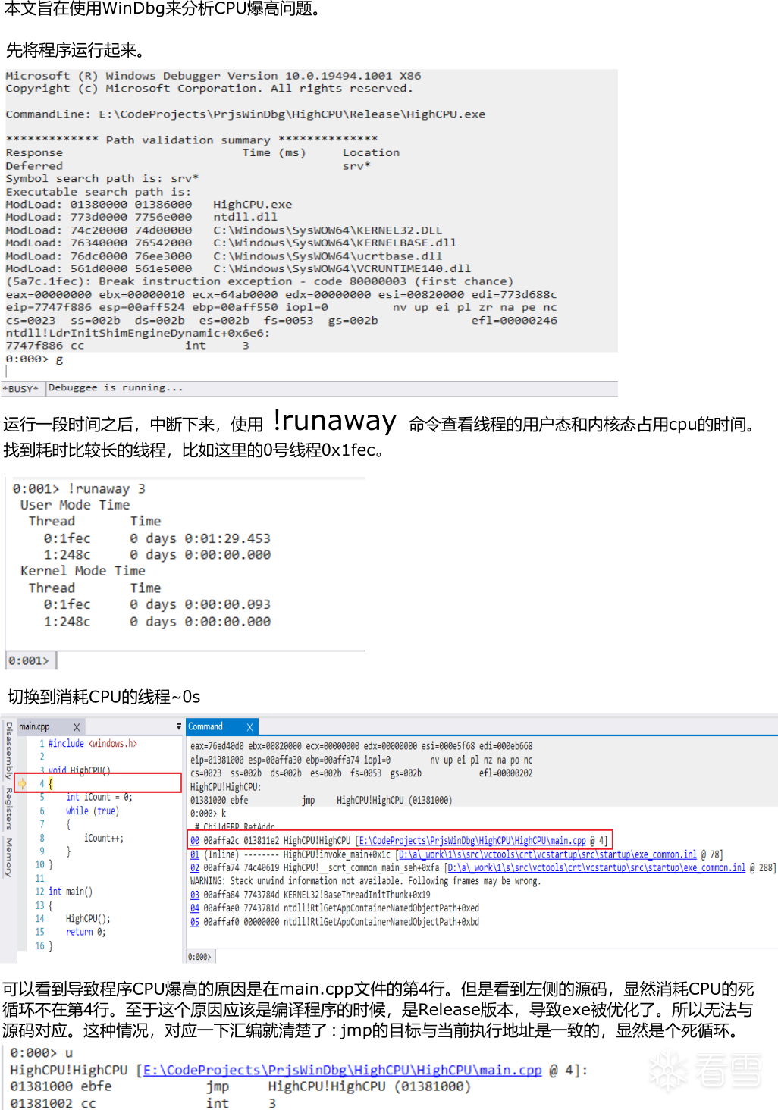Select 'ntdll!LdrInitShimEngineDynamic+0x6e6:' text
The height and width of the screenshot is (1110, 778).
tap(137, 334)
